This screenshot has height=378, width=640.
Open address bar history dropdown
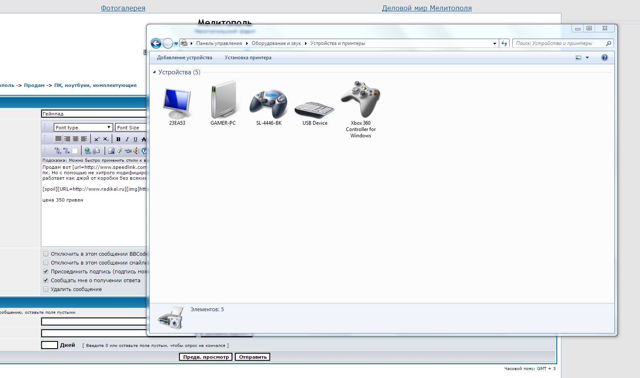click(x=495, y=43)
